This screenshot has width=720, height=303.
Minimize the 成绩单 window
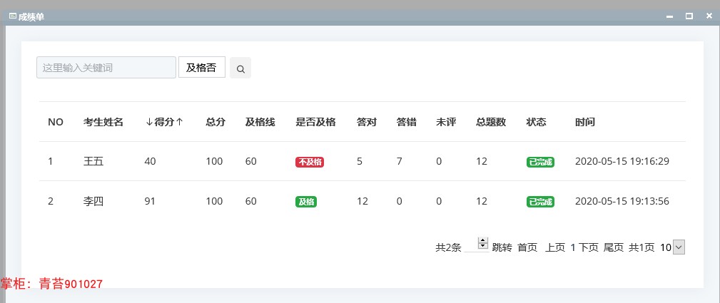coord(669,16)
